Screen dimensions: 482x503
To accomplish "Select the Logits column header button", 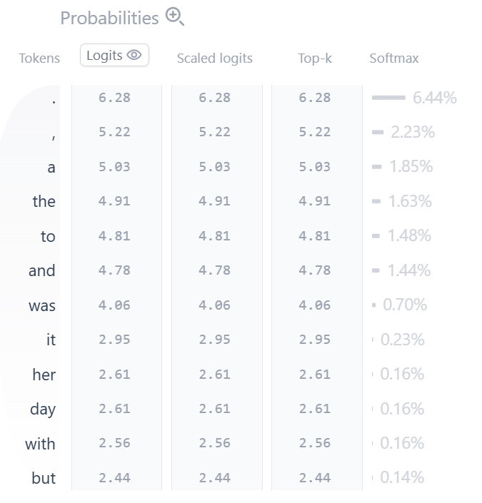I will point(114,55).
